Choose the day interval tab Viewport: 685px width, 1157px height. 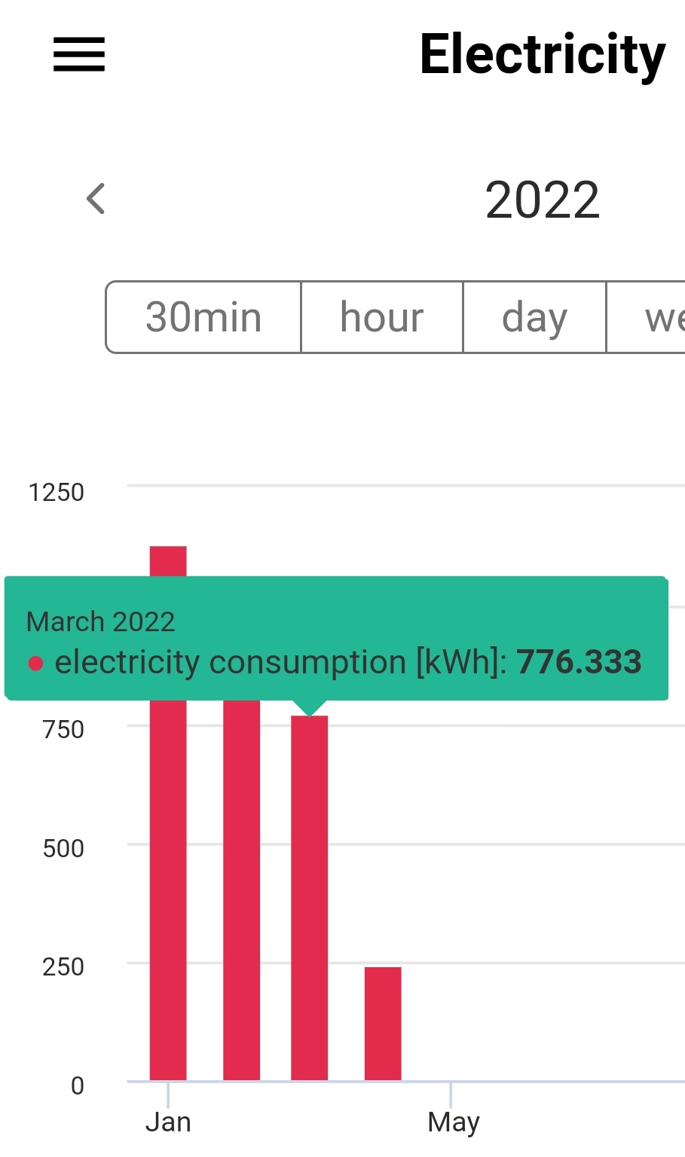pos(534,317)
